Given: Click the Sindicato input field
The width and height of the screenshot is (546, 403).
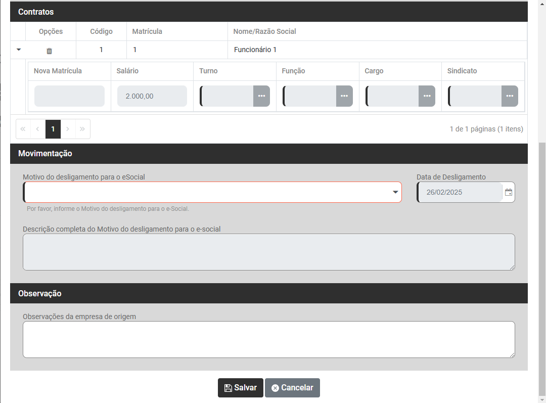Looking at the screenshot, I should tap(475, 96).
